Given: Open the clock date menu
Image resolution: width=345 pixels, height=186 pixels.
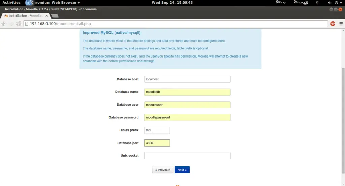Looking at the screenshot, I should pyautogui.click(x=172, y=3).
